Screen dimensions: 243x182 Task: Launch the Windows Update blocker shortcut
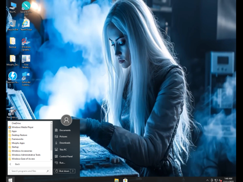(x=26, y=44)
